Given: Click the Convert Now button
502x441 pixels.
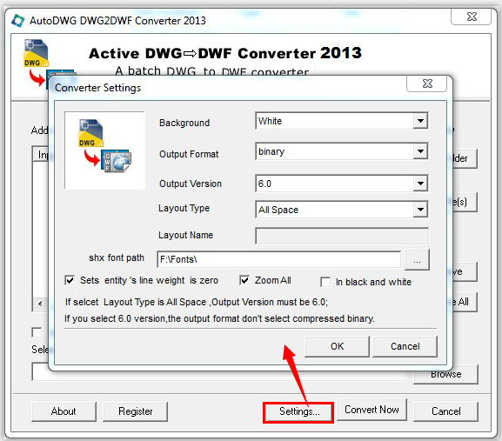Looking at the screenshot, I should point(371,410).
